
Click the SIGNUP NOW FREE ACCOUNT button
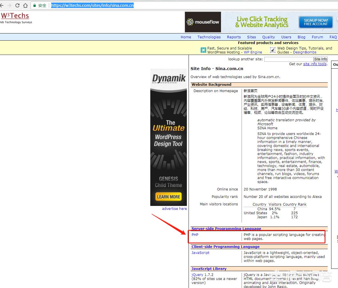pos(316,22)
